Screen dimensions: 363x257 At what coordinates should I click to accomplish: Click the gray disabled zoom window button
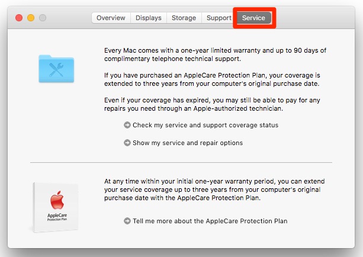(x=43, y=18)
